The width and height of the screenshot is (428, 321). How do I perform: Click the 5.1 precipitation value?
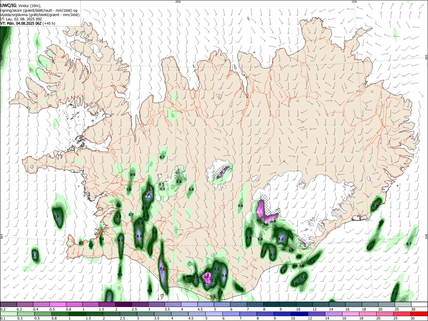click(x=151, y=190)
